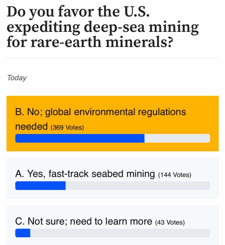Click the 369 Votes count
This screenshot has width=225, height=245.
(x=67, y=128)
